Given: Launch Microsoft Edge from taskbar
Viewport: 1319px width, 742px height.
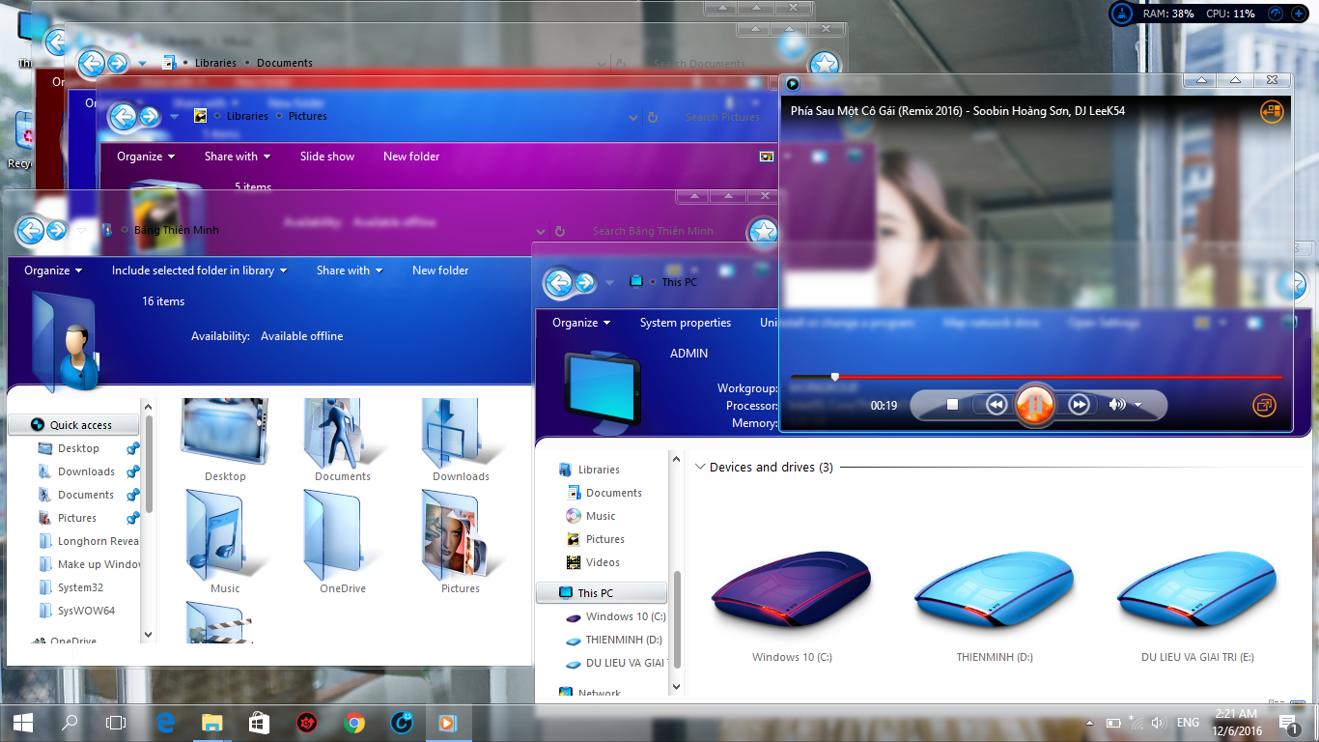Looking at the screenshot, I should [x=165, y=722].
